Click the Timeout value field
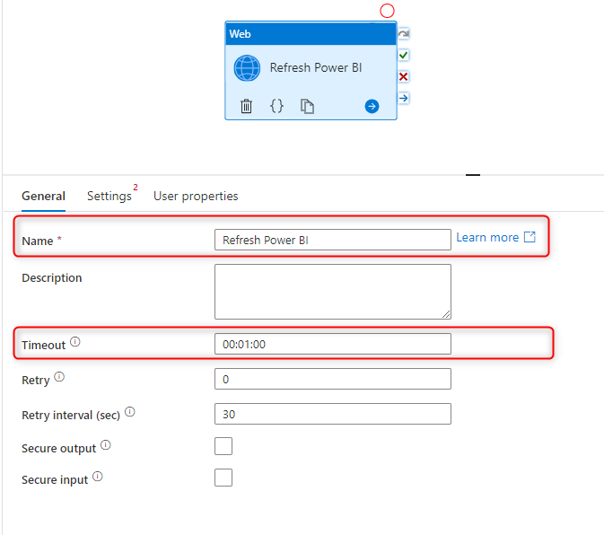The height and width of the screenshot is (535, 604). tap(333, 344)
